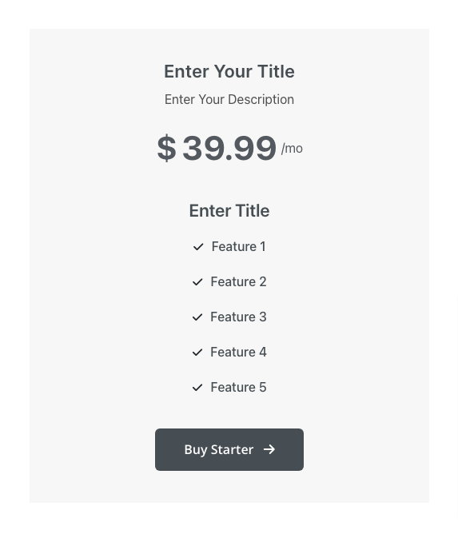The height and width of the screenshot is (534, 458).
Task: Click the /mo billing period label
Action: tap(292, 149)
